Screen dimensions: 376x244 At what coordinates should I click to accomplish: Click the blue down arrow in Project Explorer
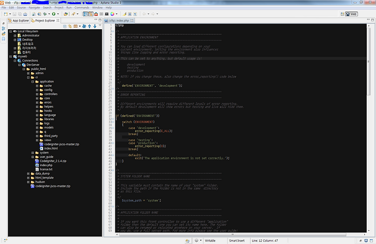95,27
